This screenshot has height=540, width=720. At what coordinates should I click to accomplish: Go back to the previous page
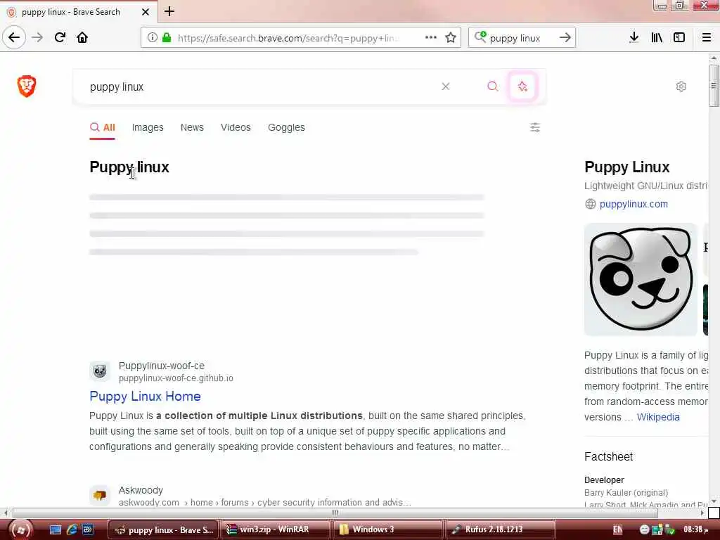(x=14, y=37)
